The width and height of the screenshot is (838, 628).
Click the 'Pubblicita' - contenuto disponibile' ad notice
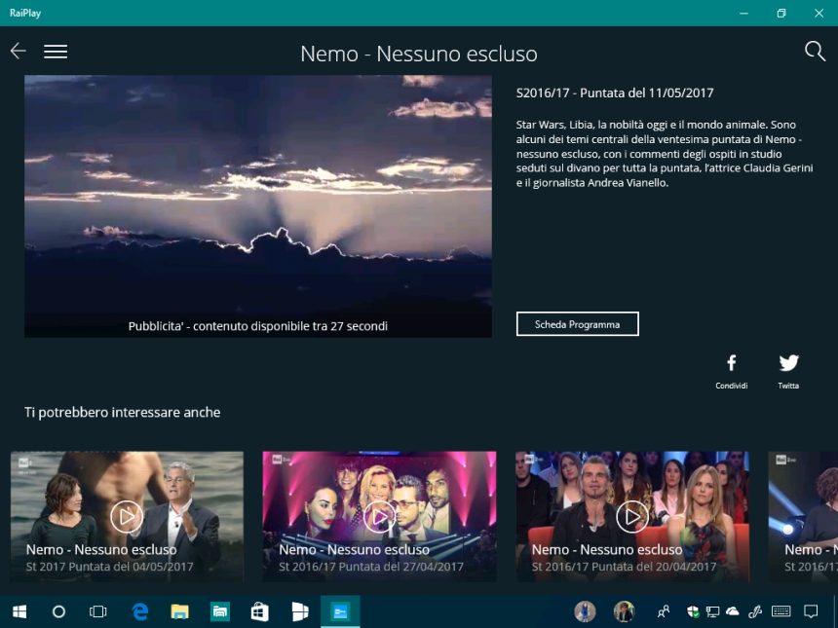click(x=257, y=326)
